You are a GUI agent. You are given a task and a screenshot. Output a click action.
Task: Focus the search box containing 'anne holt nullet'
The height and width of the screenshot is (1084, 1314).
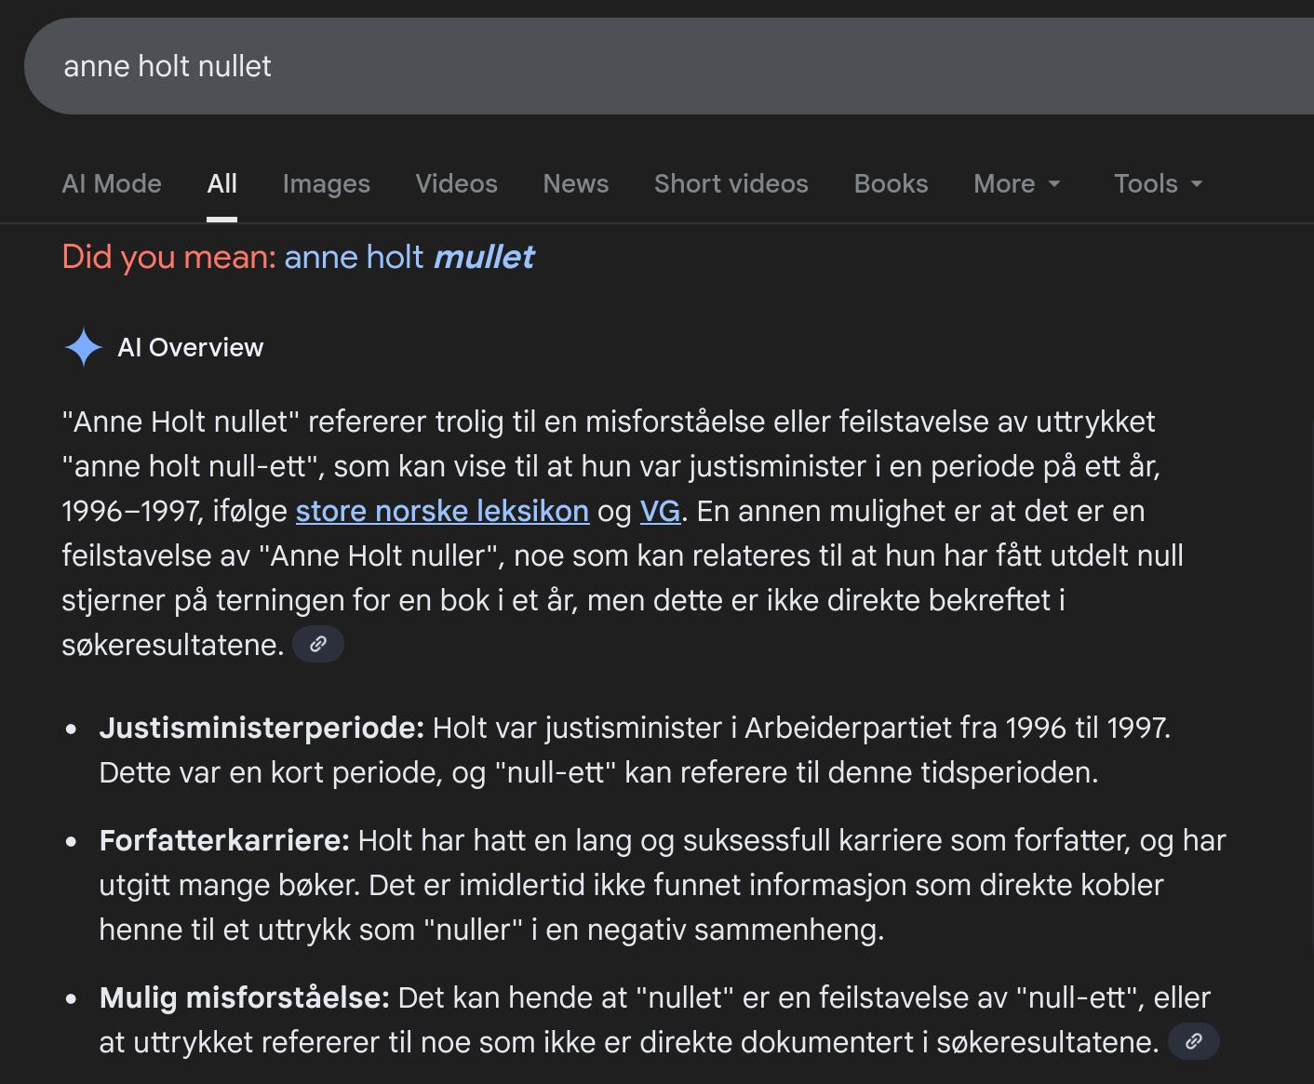(651, 66)
